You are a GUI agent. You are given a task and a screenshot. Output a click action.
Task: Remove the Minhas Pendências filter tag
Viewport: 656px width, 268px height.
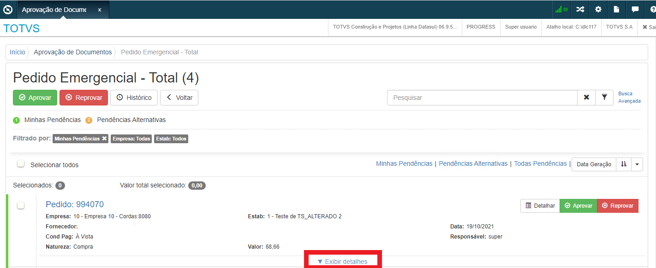coord(104,138)
